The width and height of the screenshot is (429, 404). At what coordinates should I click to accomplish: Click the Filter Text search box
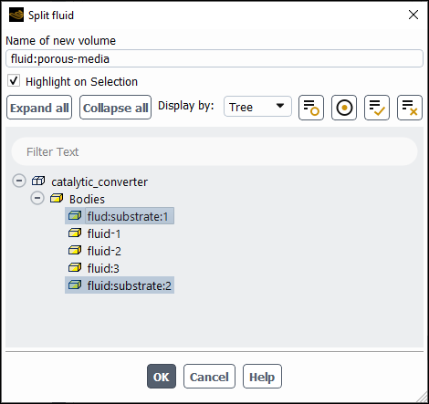214,151
